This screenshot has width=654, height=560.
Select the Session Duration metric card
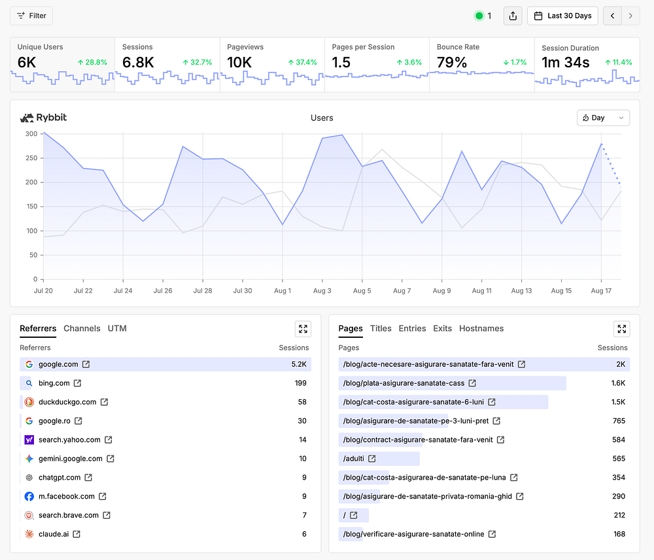(587, 65)
